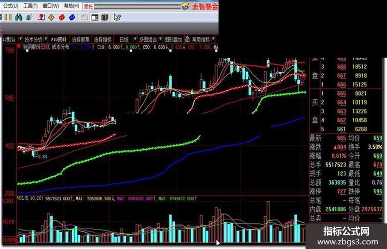Click the greyed-out page back icon
The image size is (387, 249).
click(84, 17)
